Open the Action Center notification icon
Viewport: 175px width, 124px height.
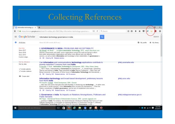click(153, 108)
